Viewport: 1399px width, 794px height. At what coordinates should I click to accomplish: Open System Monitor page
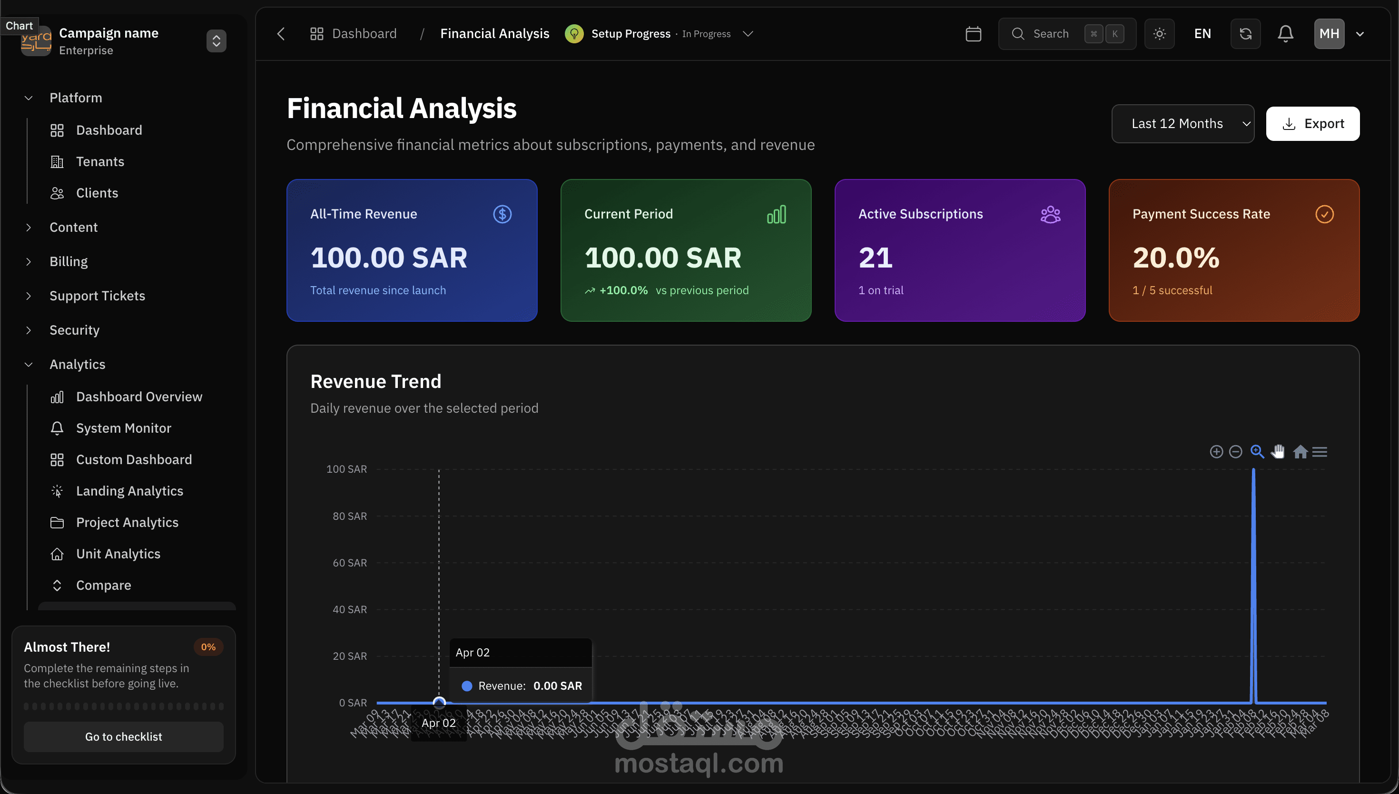tap(123, 428)
